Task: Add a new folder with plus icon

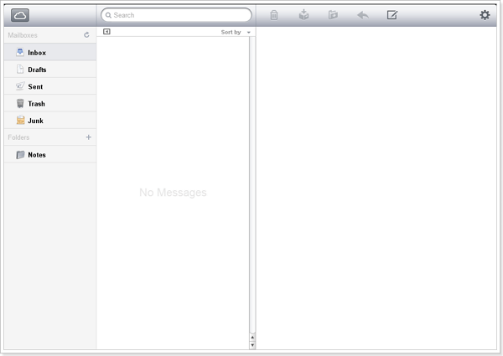Action: coord(89,137)
